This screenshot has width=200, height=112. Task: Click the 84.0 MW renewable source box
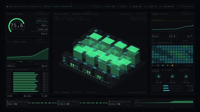click(x=18, y=103)
